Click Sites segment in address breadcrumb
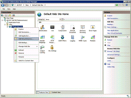 27,5
